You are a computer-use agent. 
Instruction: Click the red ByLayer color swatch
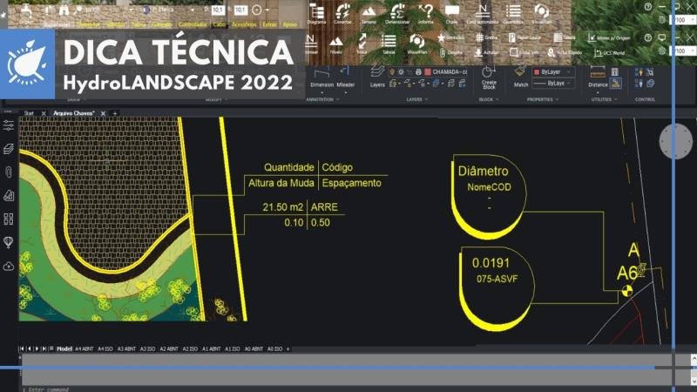(537, 72)
